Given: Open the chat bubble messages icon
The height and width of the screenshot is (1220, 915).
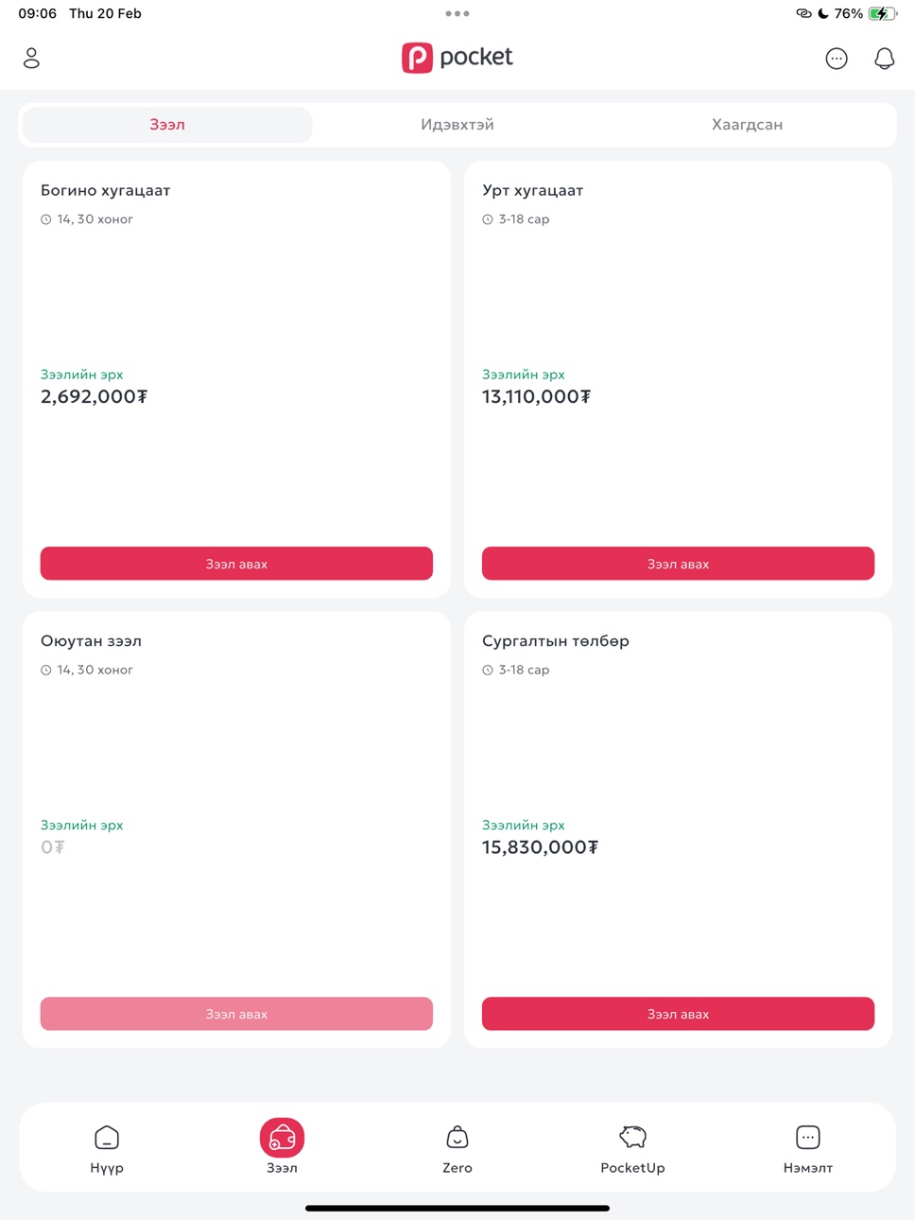Looking at the screenshot, I should coord(837,59).
